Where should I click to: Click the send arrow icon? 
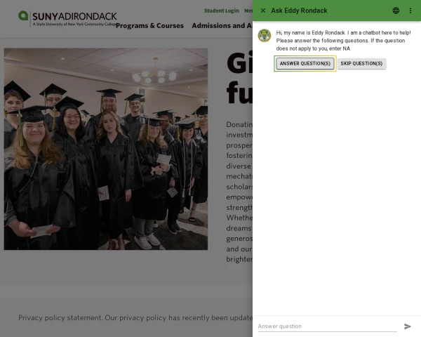[x=408, y=326]
